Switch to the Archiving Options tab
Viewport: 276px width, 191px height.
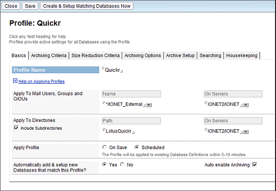[x=143, y=55]
